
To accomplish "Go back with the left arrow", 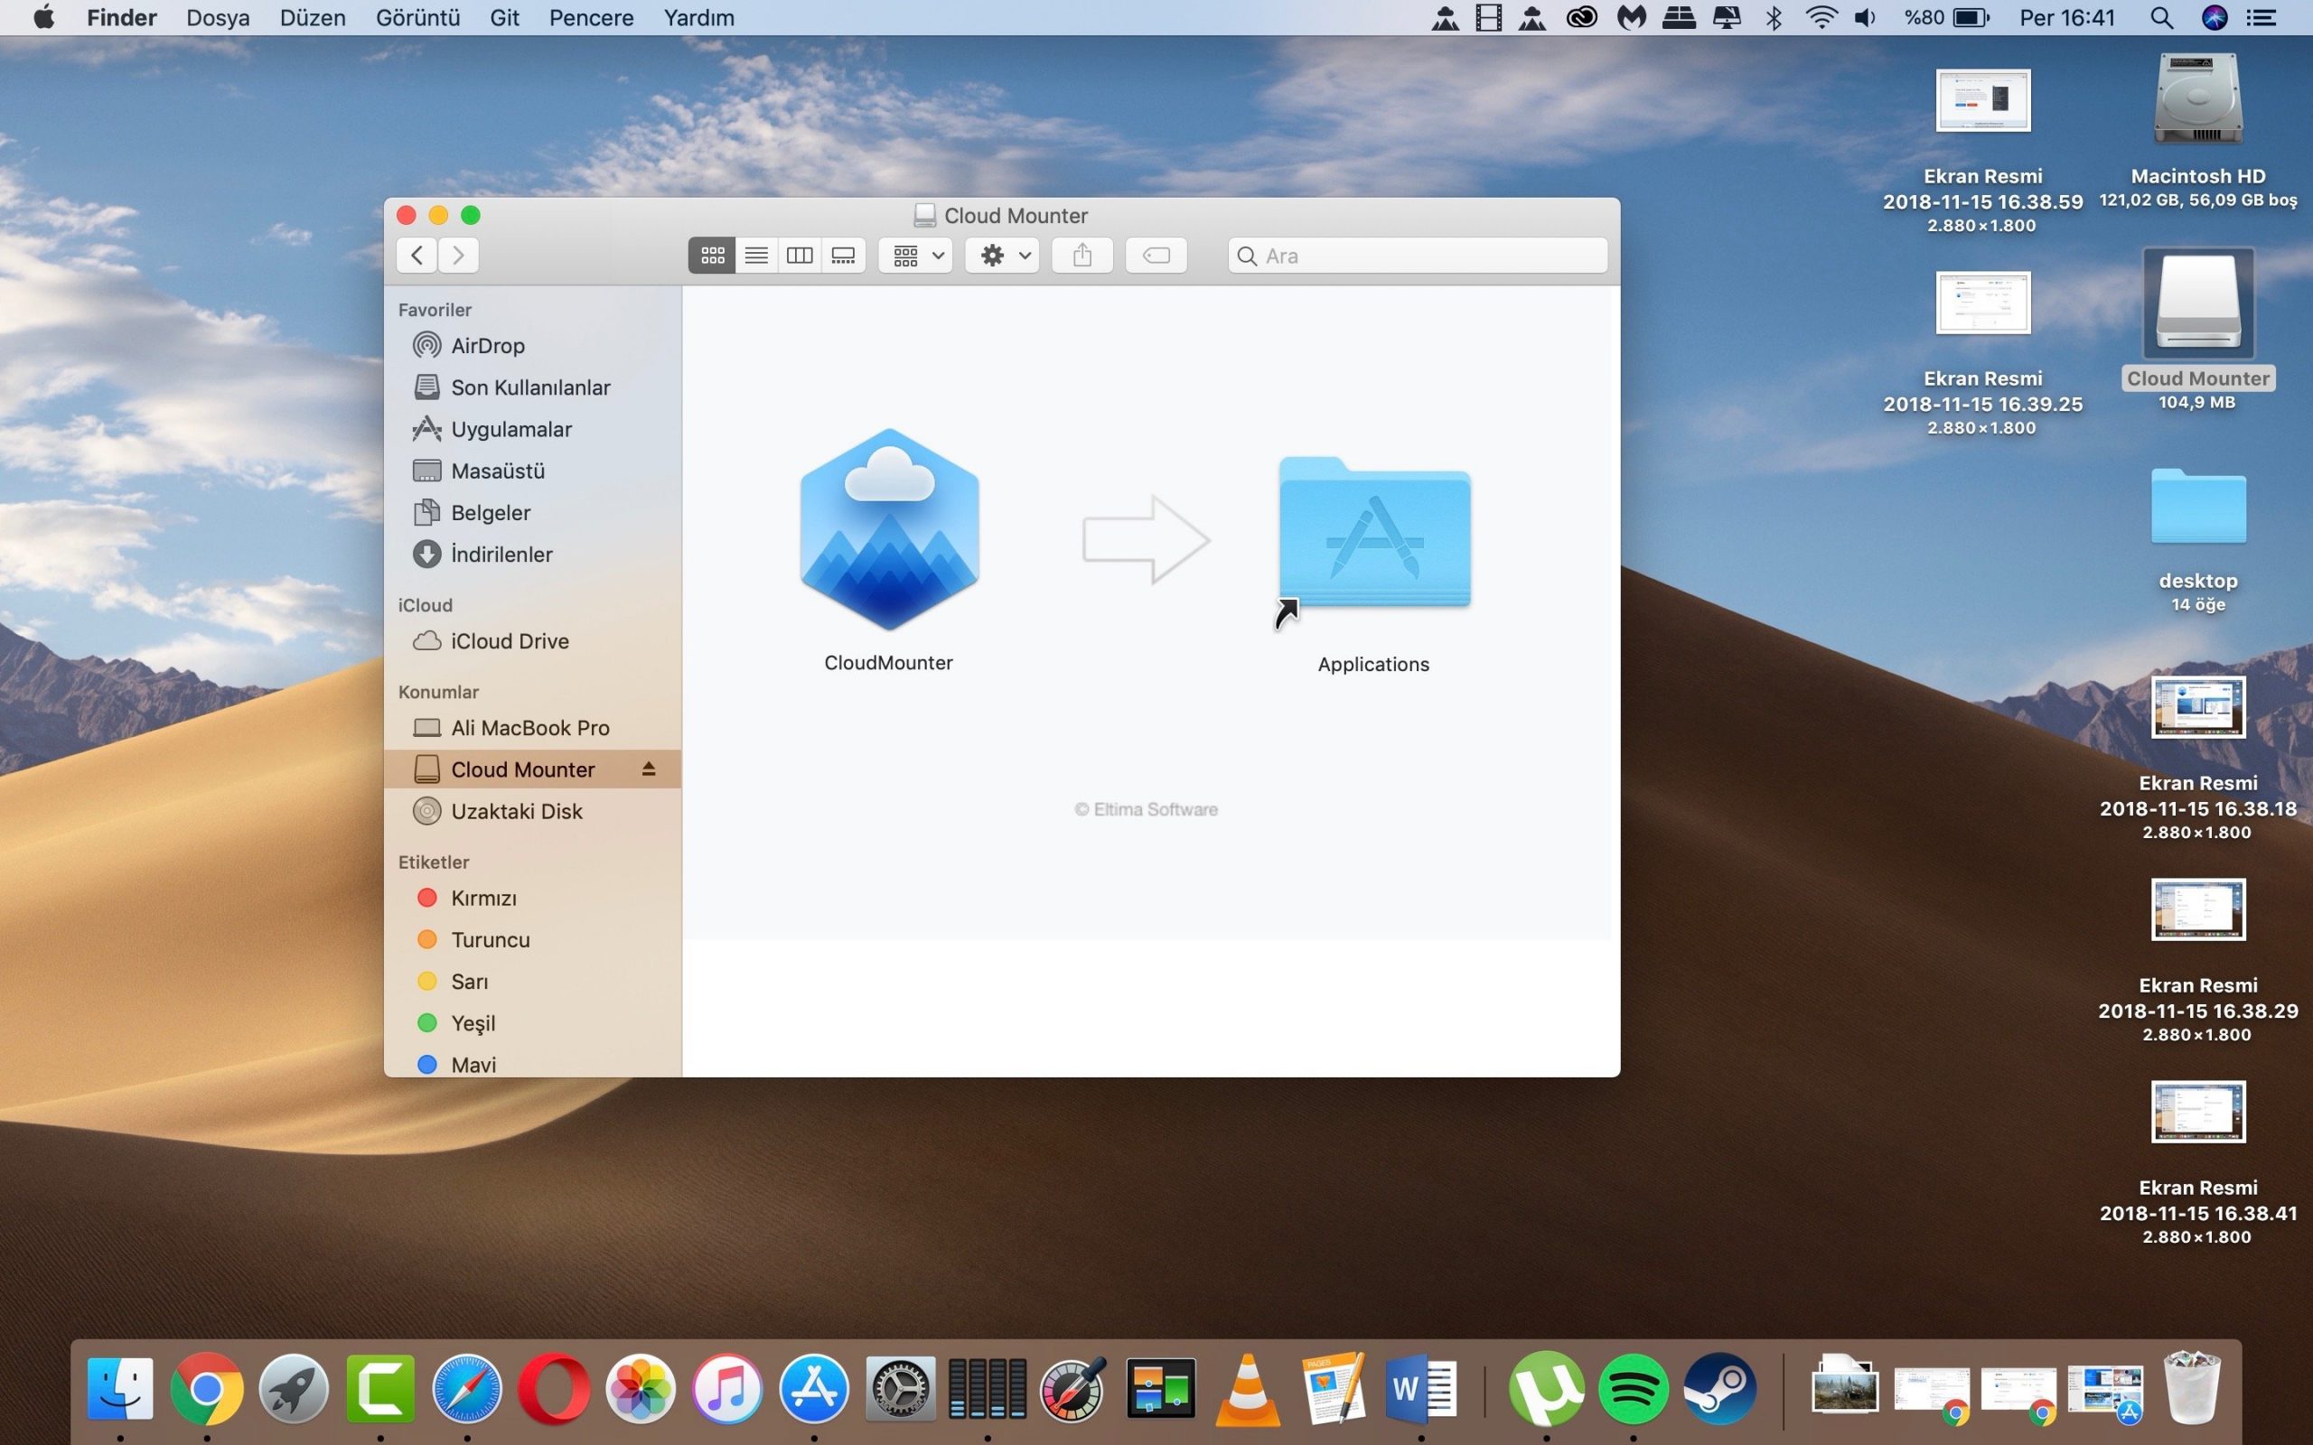I will pos(417,256).
